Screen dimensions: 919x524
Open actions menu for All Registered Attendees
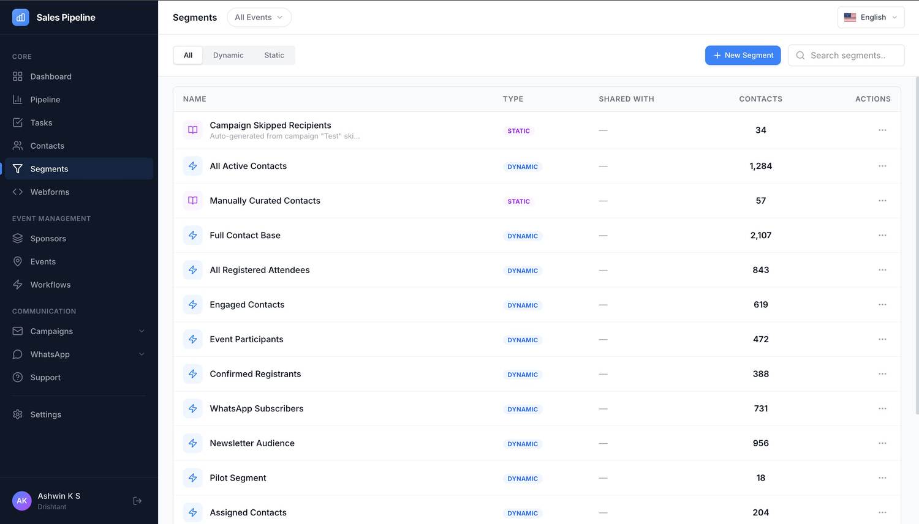pyautogui.click(x=882, y=270)
